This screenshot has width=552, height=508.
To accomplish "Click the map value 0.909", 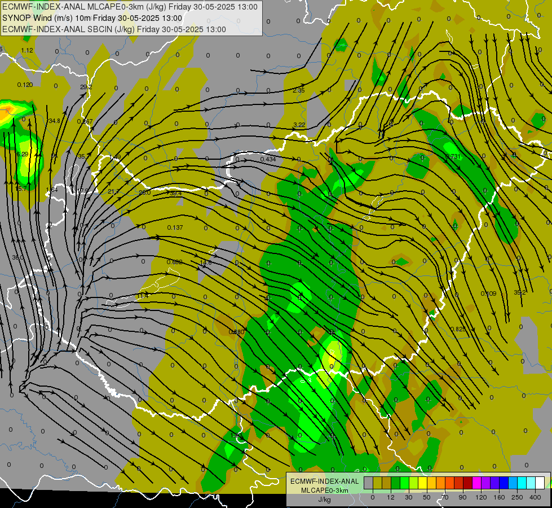I will (x=489, y=294).
